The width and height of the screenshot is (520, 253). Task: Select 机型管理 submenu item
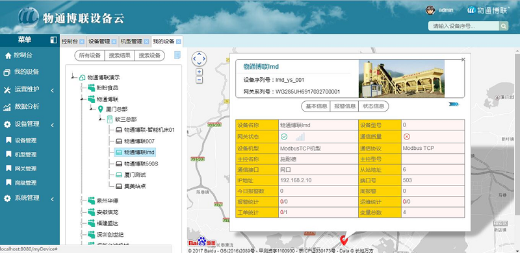pyautogui.click(x=26, y=154)
